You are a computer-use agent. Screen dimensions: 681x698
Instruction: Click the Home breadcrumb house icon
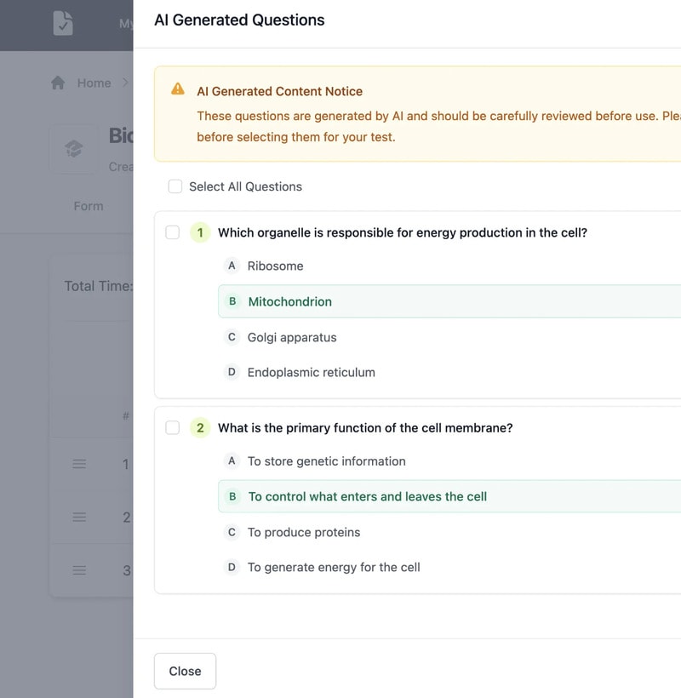click(x=58, y=83)
